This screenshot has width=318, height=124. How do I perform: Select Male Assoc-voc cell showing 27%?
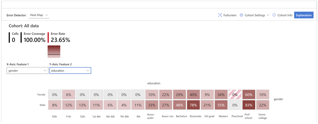pos(166,105)
